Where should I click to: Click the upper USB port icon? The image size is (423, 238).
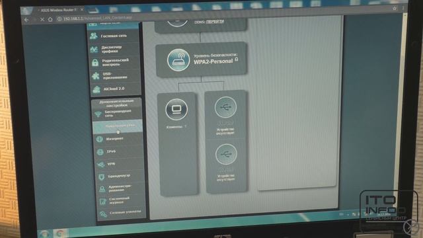[225, 107]
